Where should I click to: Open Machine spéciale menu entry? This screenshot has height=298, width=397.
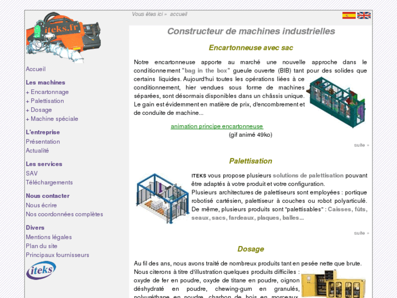(54, 119)
